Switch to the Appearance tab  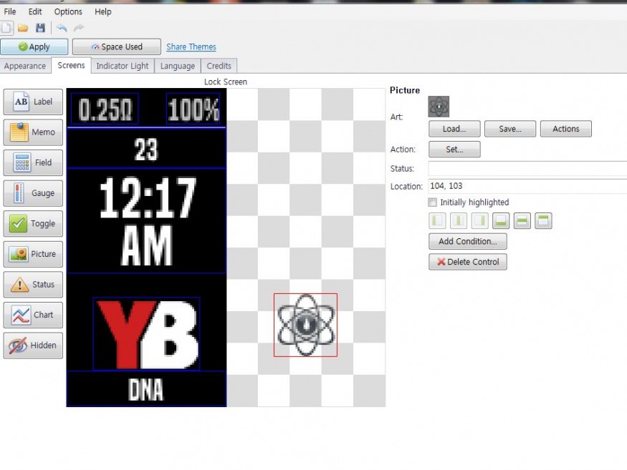tap(25, 66)
